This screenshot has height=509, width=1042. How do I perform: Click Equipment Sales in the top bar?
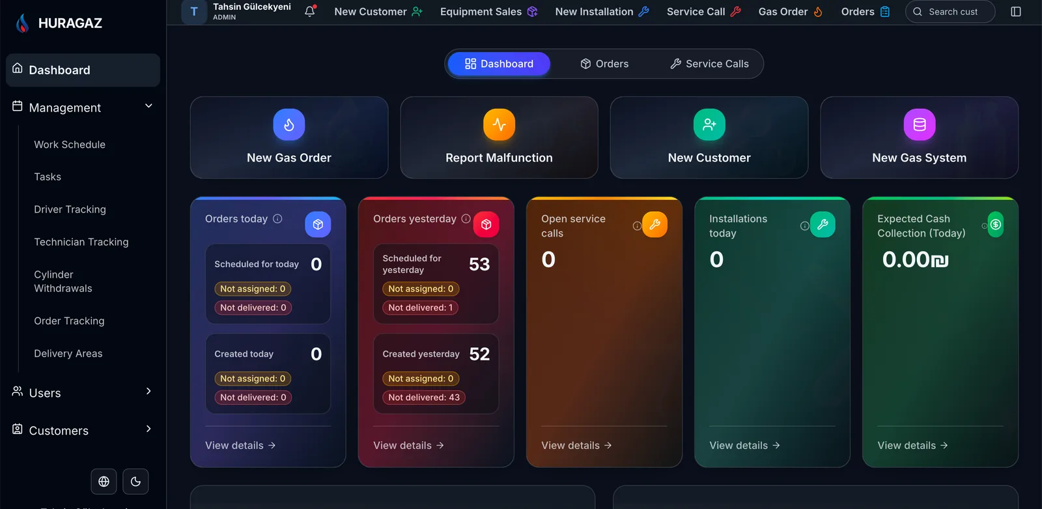click(x=489, y=12)
